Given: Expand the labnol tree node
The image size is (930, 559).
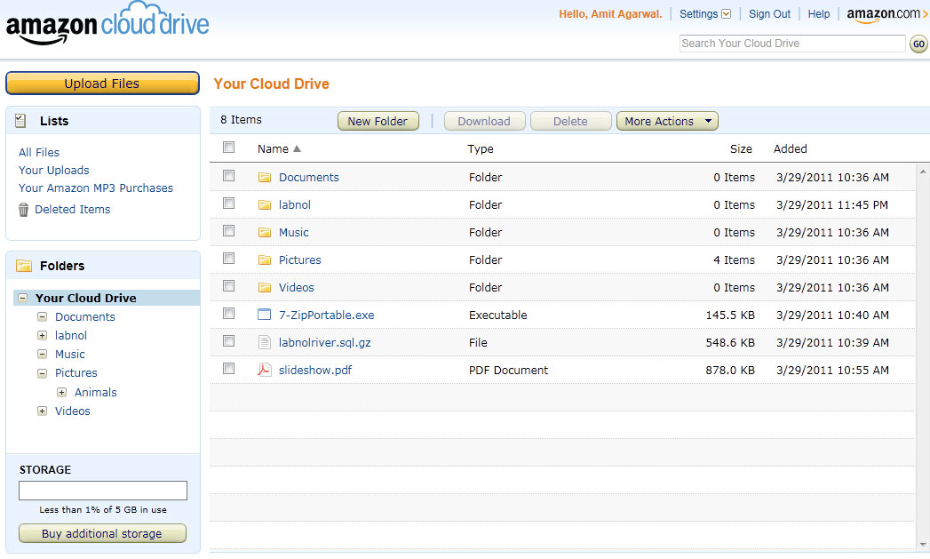Looking at the screenshot, I should pos(42,335).
